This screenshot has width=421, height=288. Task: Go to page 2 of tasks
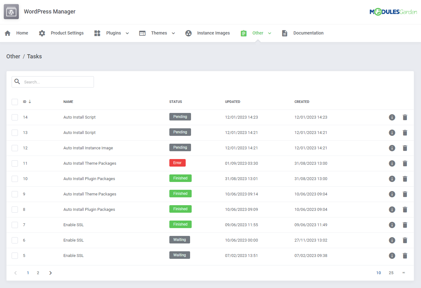(38, 273)
